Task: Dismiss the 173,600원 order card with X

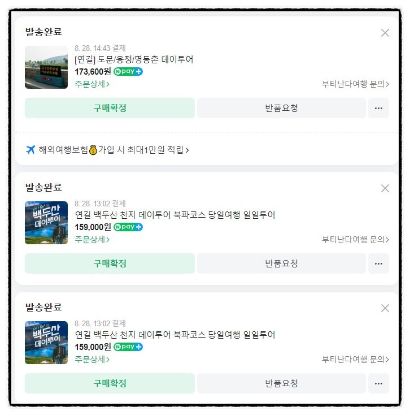Action: pos(385,33)
